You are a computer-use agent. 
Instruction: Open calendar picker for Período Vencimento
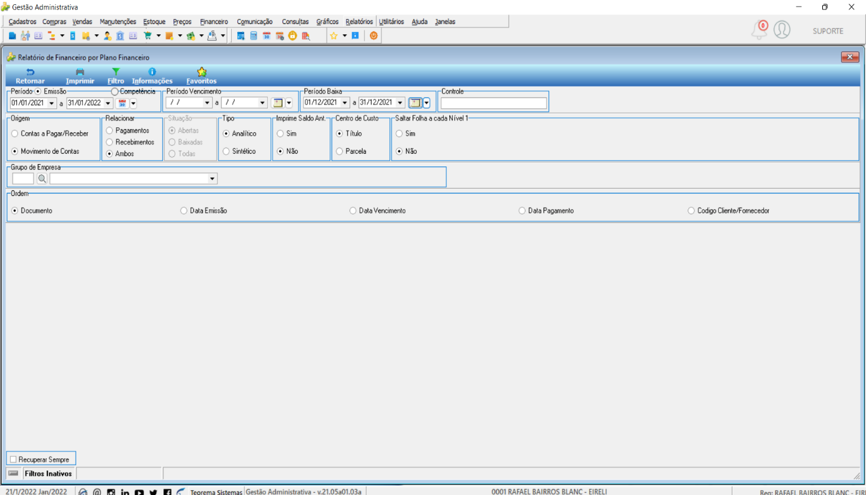coord(277,103)
